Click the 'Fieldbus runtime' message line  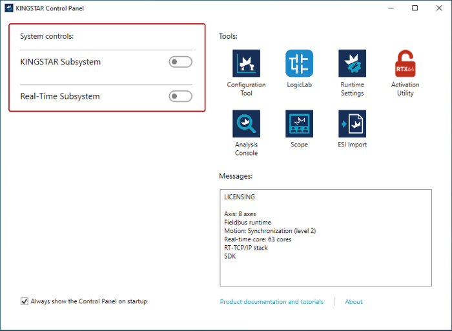pos(247,223)
